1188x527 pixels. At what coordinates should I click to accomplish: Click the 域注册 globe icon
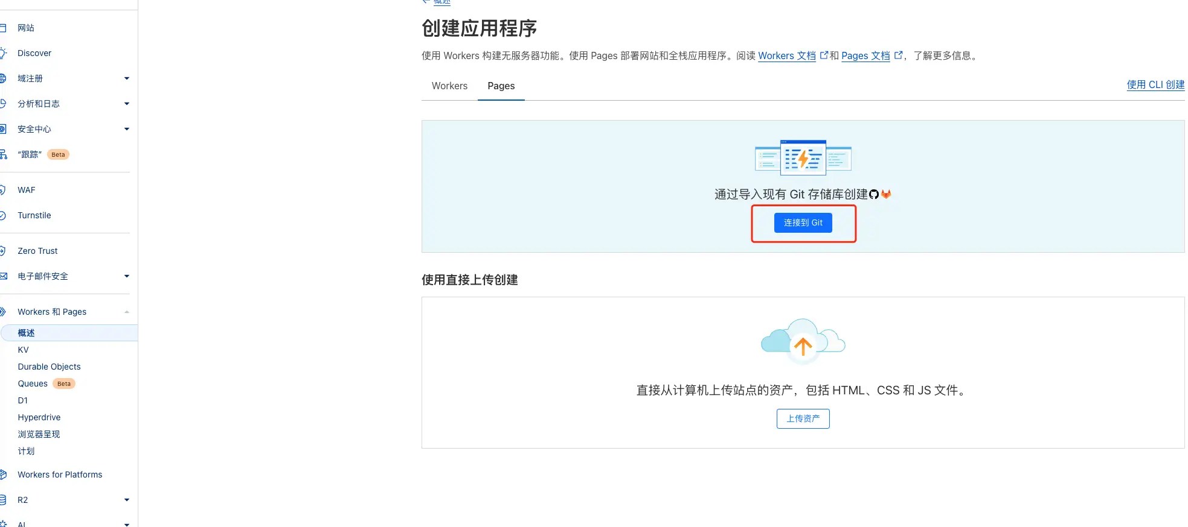2,78
